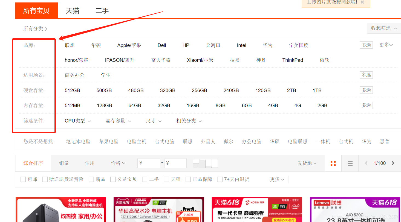
Task: Click suggested search 外星人
Action: (x=208, y=142)
